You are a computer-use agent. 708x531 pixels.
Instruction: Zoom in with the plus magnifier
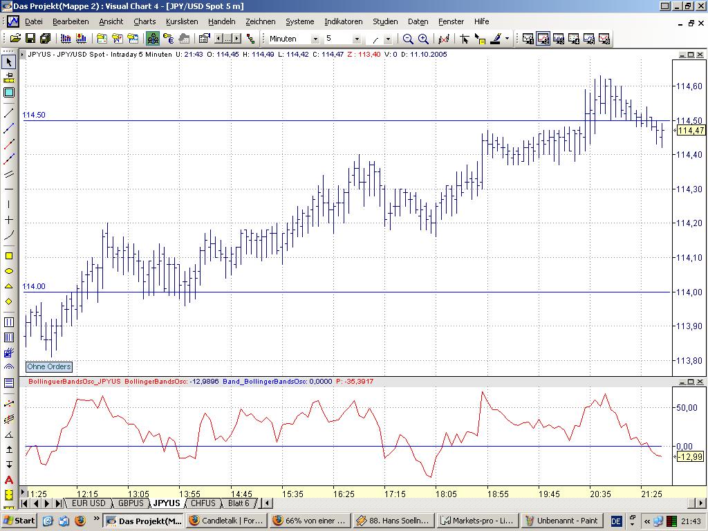point(423,39)
